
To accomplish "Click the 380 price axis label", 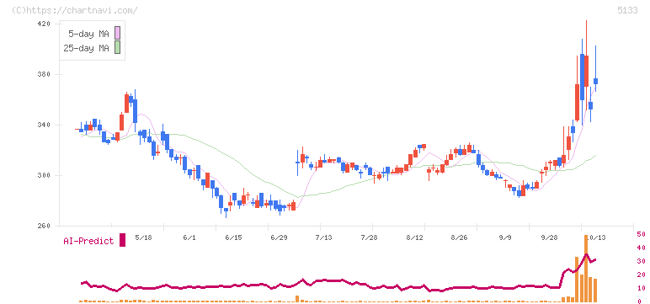I will [x=45, y=75].
